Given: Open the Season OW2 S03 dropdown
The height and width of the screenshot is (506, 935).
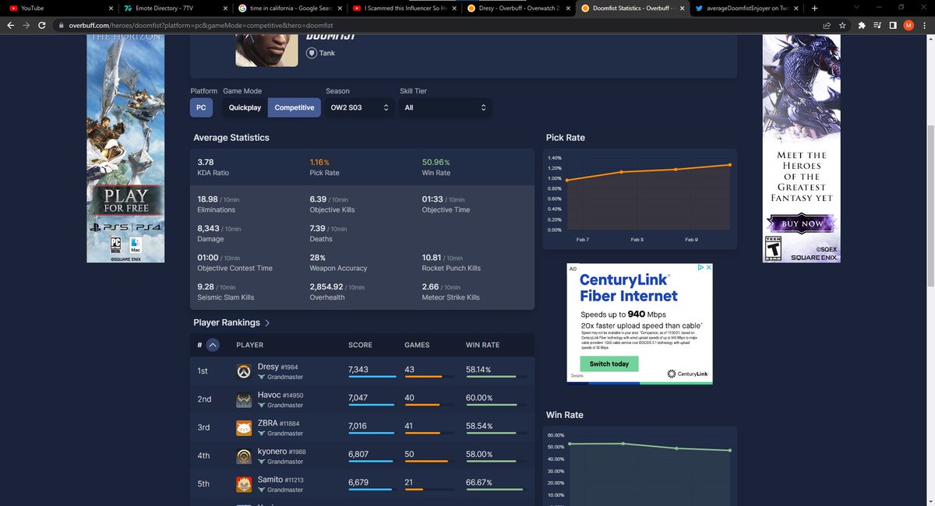Looking at the screenshot, I should [x=359, y=107].
